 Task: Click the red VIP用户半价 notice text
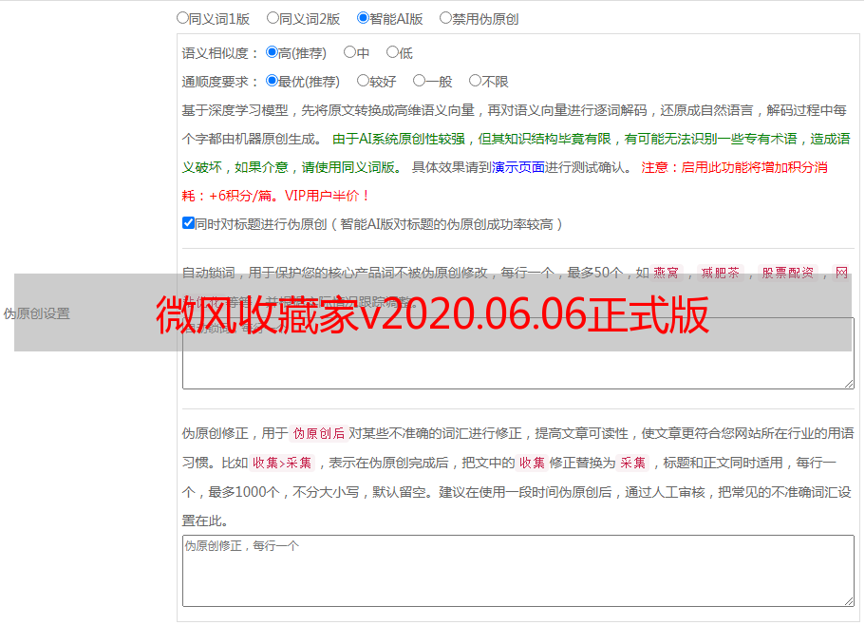click(327, 196)
